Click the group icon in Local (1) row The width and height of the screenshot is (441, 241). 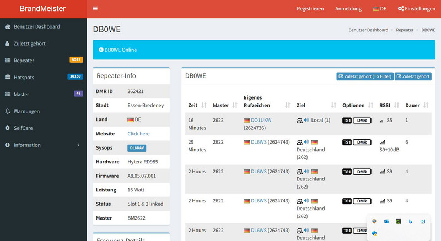299,121
